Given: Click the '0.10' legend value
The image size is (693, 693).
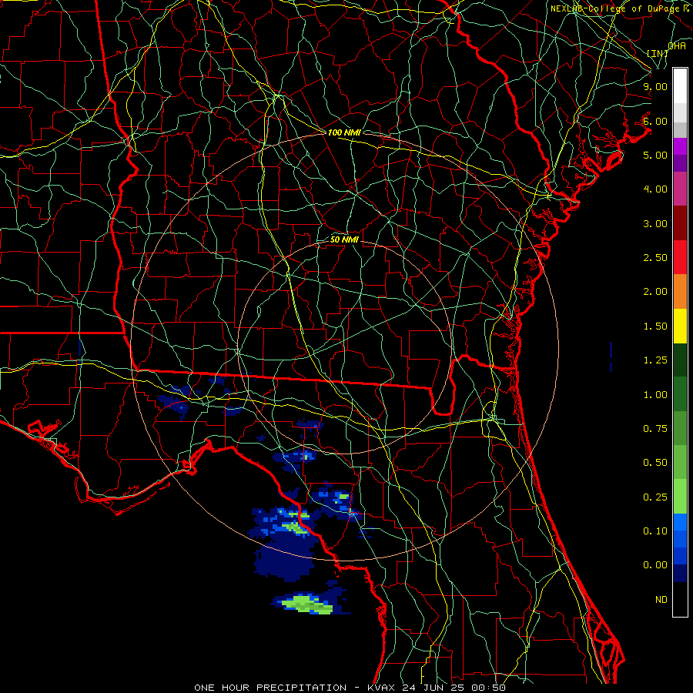Looking at the screenshot, I should tap(655, 531).
